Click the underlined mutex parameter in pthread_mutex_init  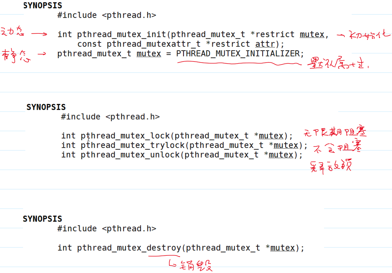pyautogui.click(x=312, y=35)
